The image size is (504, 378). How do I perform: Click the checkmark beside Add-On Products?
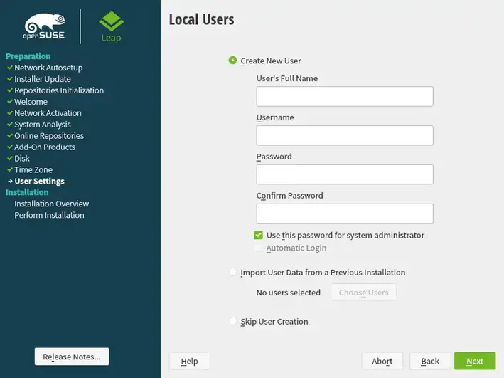(x=10, y=147)
